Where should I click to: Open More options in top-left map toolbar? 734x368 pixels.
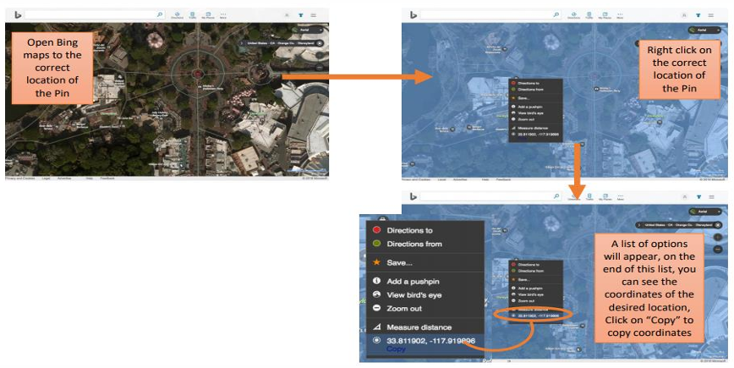point(223,15)
